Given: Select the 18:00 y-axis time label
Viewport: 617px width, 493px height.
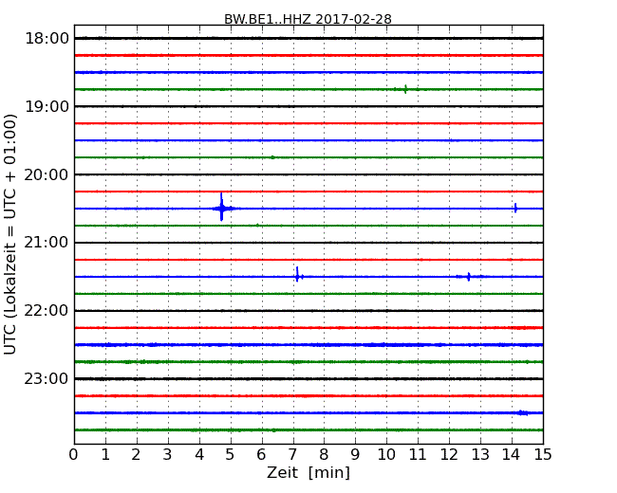Looking at the screenshot, I should (47, 39).
